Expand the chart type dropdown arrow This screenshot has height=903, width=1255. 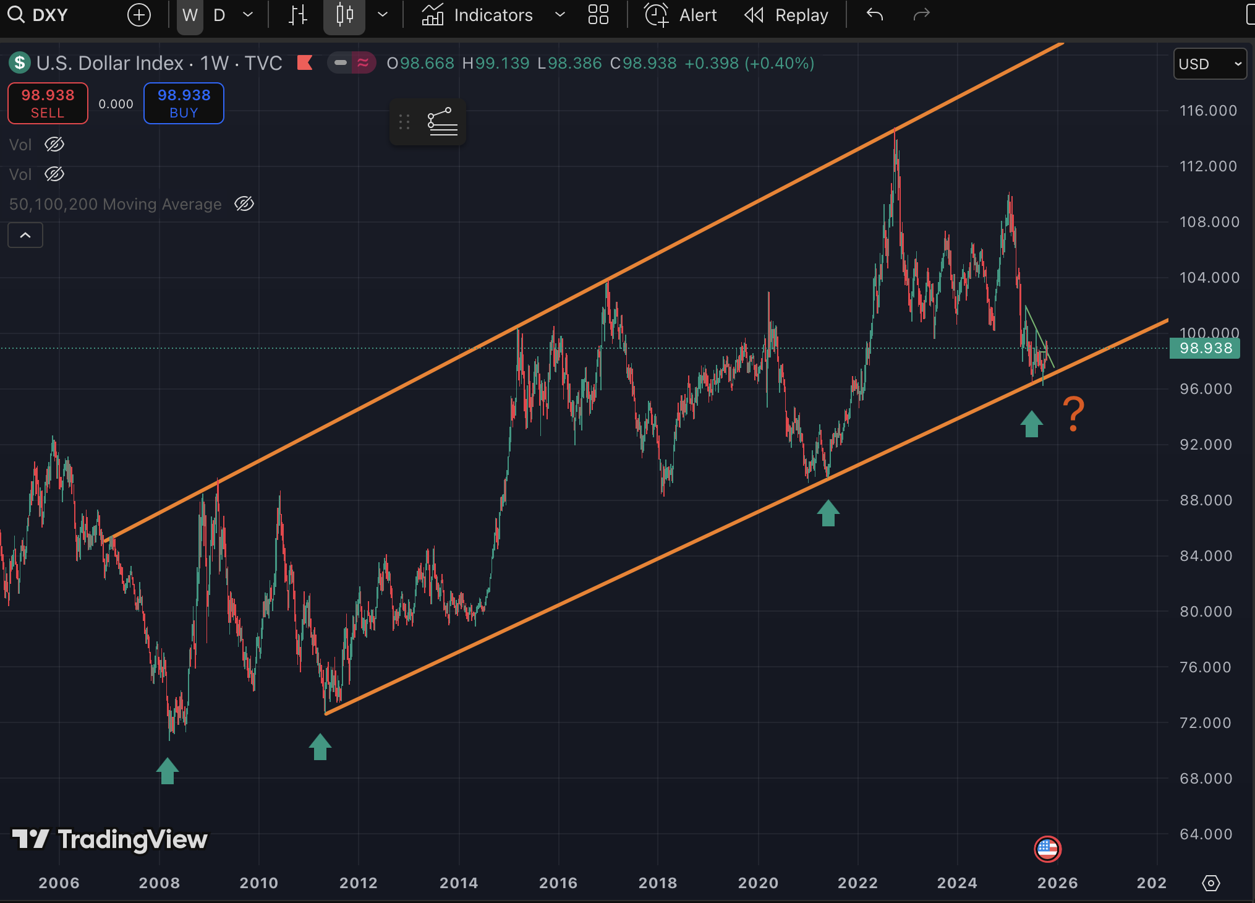(x=383, y=15)
